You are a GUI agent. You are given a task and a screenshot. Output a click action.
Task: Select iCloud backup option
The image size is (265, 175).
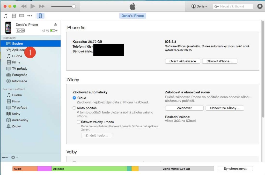point(74,98)
